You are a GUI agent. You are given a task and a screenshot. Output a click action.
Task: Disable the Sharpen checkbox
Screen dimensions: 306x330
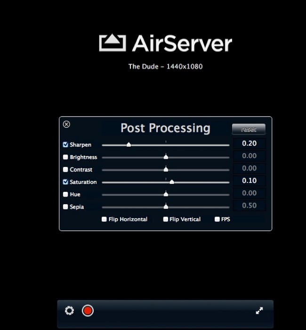tap(65, 145)
